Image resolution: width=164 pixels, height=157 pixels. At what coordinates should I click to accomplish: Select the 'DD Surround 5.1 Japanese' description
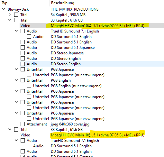point(73,48)
